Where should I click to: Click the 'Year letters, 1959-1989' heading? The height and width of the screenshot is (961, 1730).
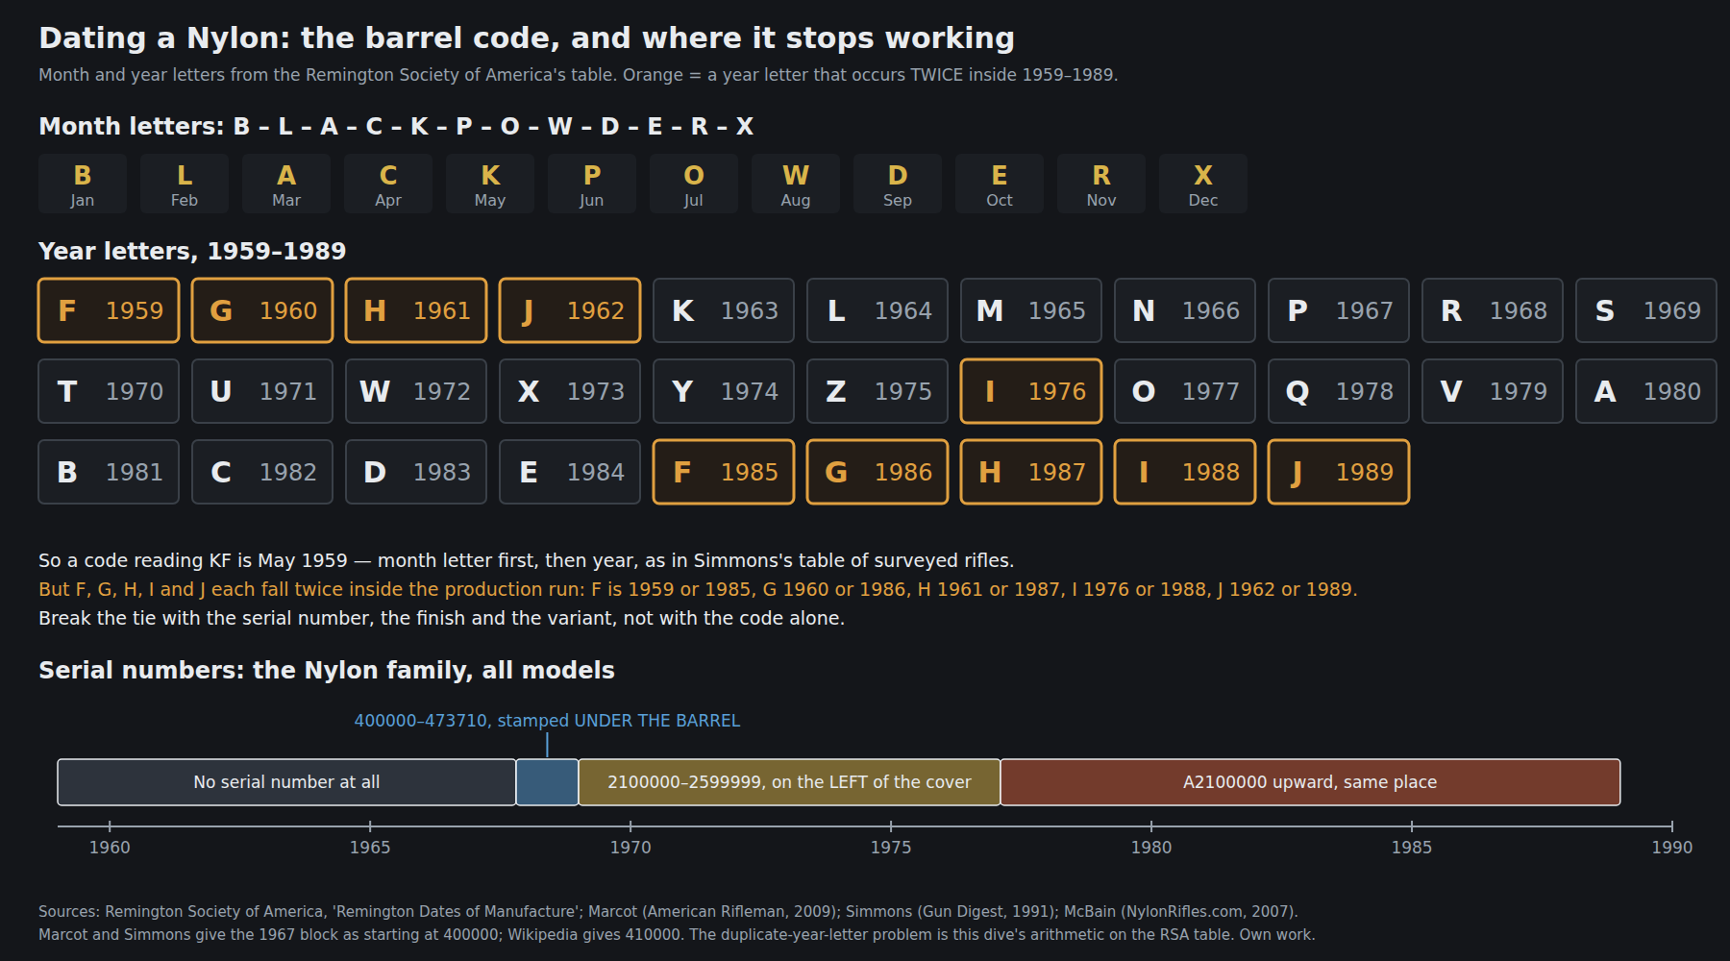coord(192,251)
